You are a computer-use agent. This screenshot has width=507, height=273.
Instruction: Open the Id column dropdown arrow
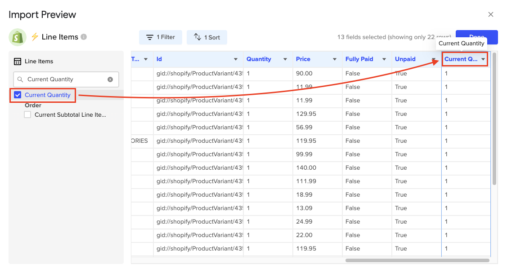(x=236, y=59)
